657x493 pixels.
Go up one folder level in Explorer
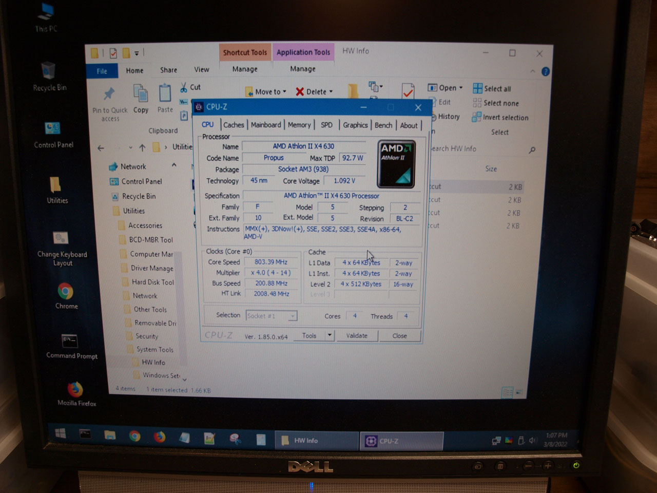(x=142, y=147)
